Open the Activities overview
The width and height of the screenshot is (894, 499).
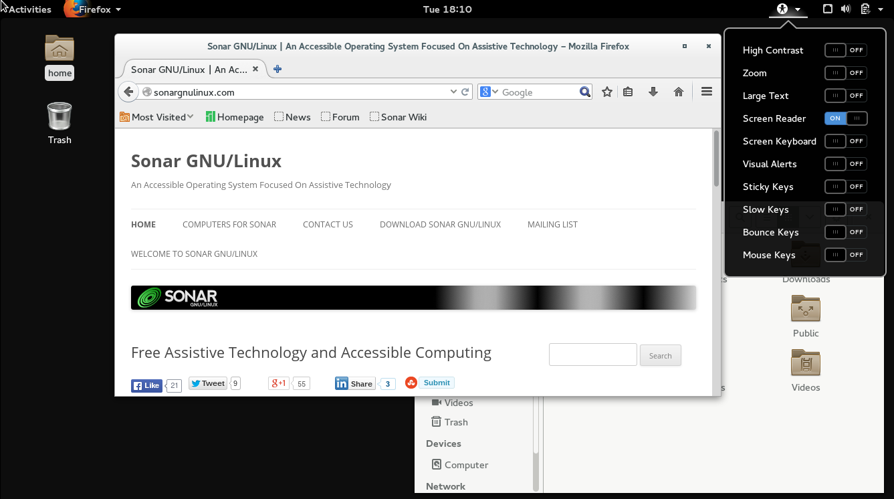pos(29,9)
